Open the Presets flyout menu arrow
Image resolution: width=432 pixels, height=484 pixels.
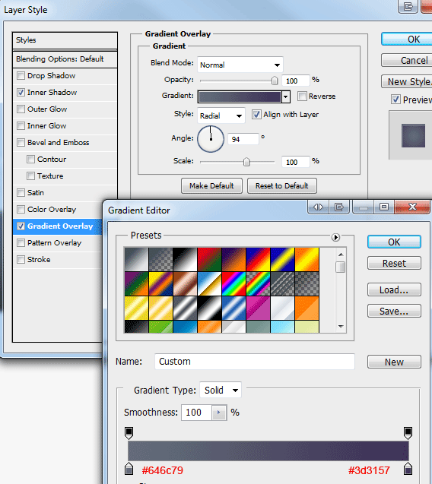(335, 237)
